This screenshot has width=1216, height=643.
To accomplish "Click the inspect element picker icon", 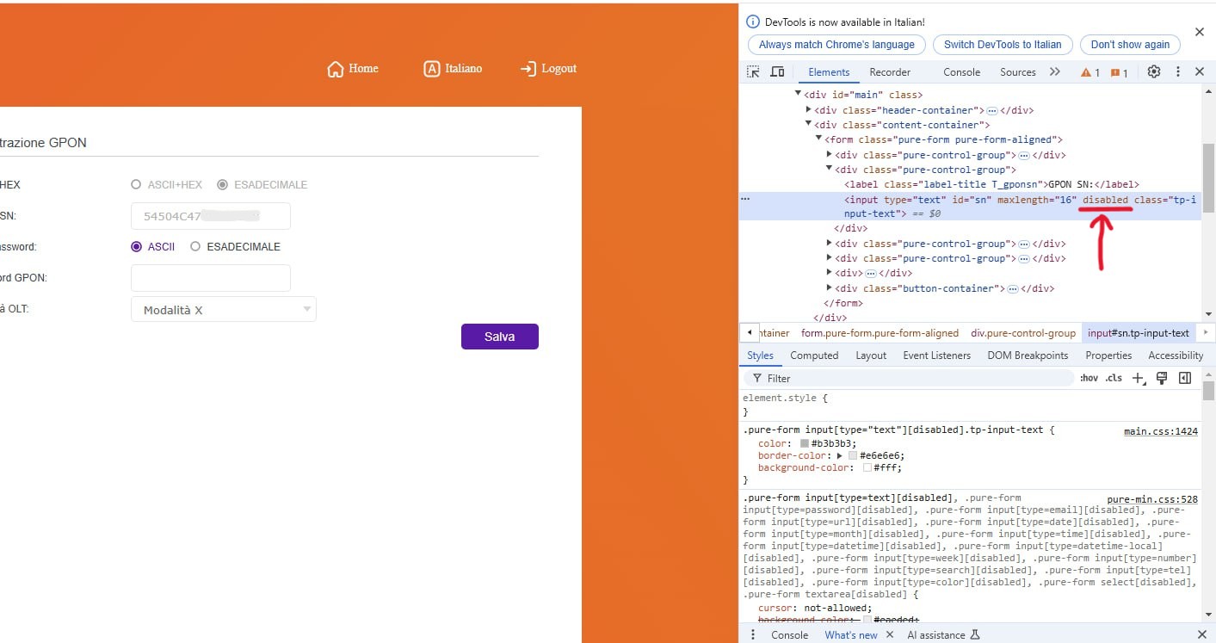I will coord(753,72).
